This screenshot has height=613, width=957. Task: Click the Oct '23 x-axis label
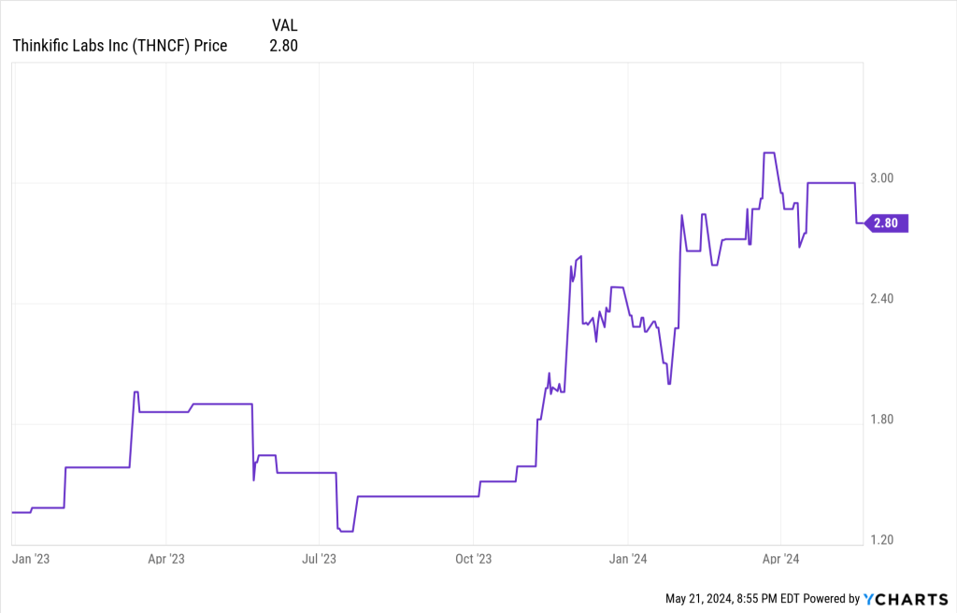[473, 560]
